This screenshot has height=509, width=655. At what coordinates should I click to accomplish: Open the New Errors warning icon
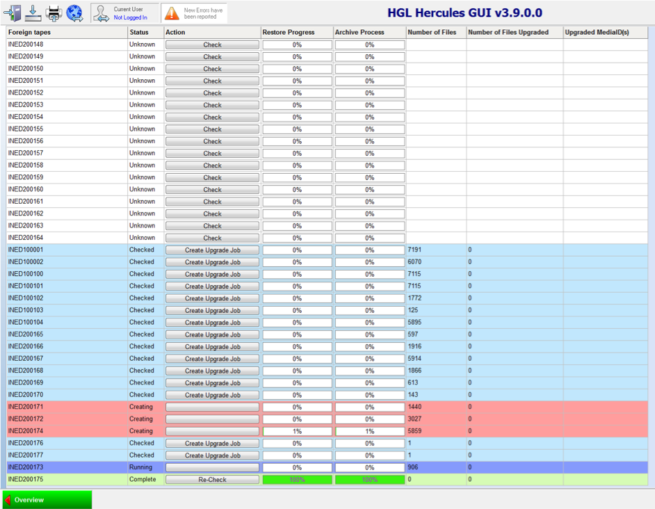(172, 13)
